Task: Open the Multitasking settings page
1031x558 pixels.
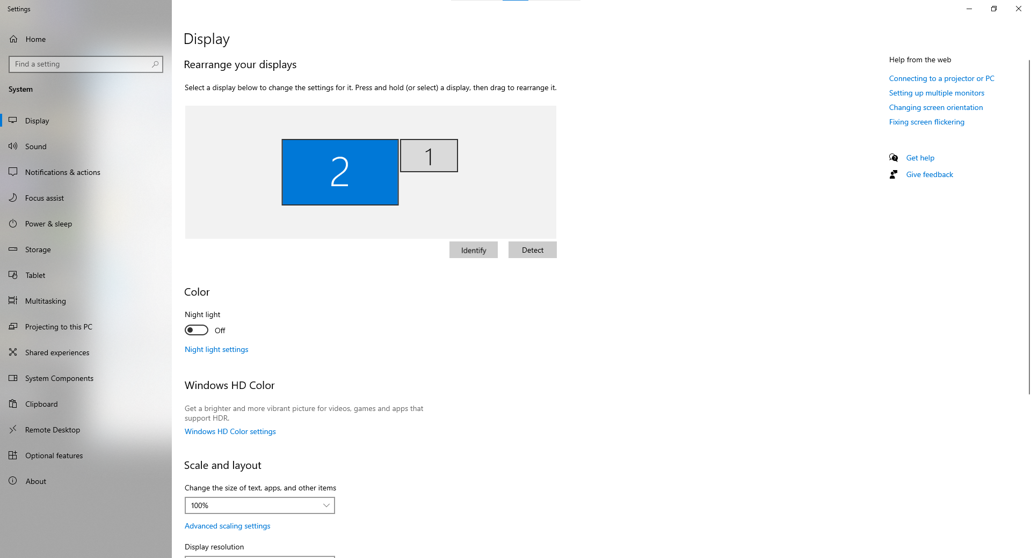Action: [x=46, y=301]
